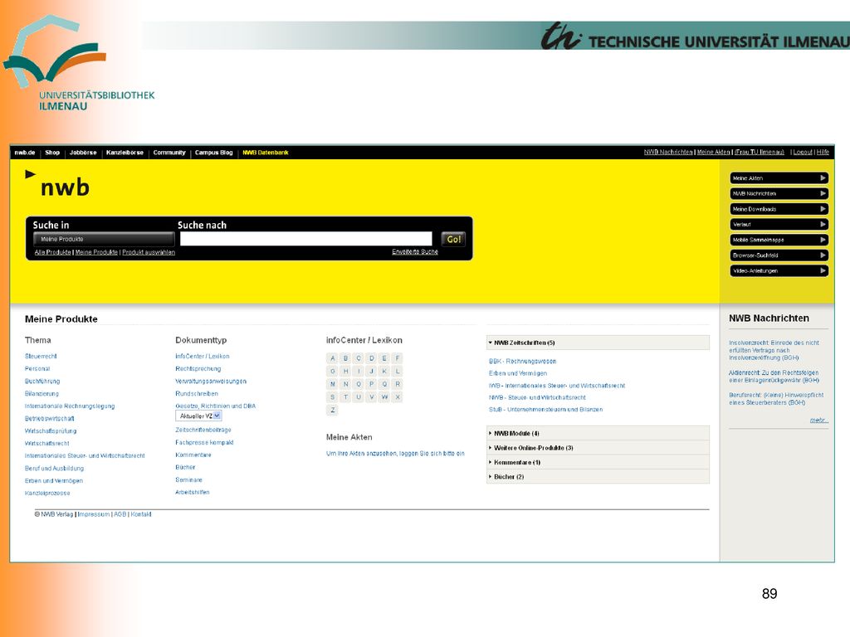Open the Buchführung topic link
The image size is (850, 637).
(x=42, y=382)
